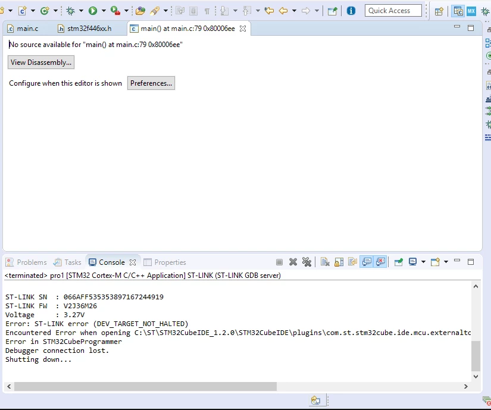Expand the Run button dropdown arrow

(x=104, y=11)
